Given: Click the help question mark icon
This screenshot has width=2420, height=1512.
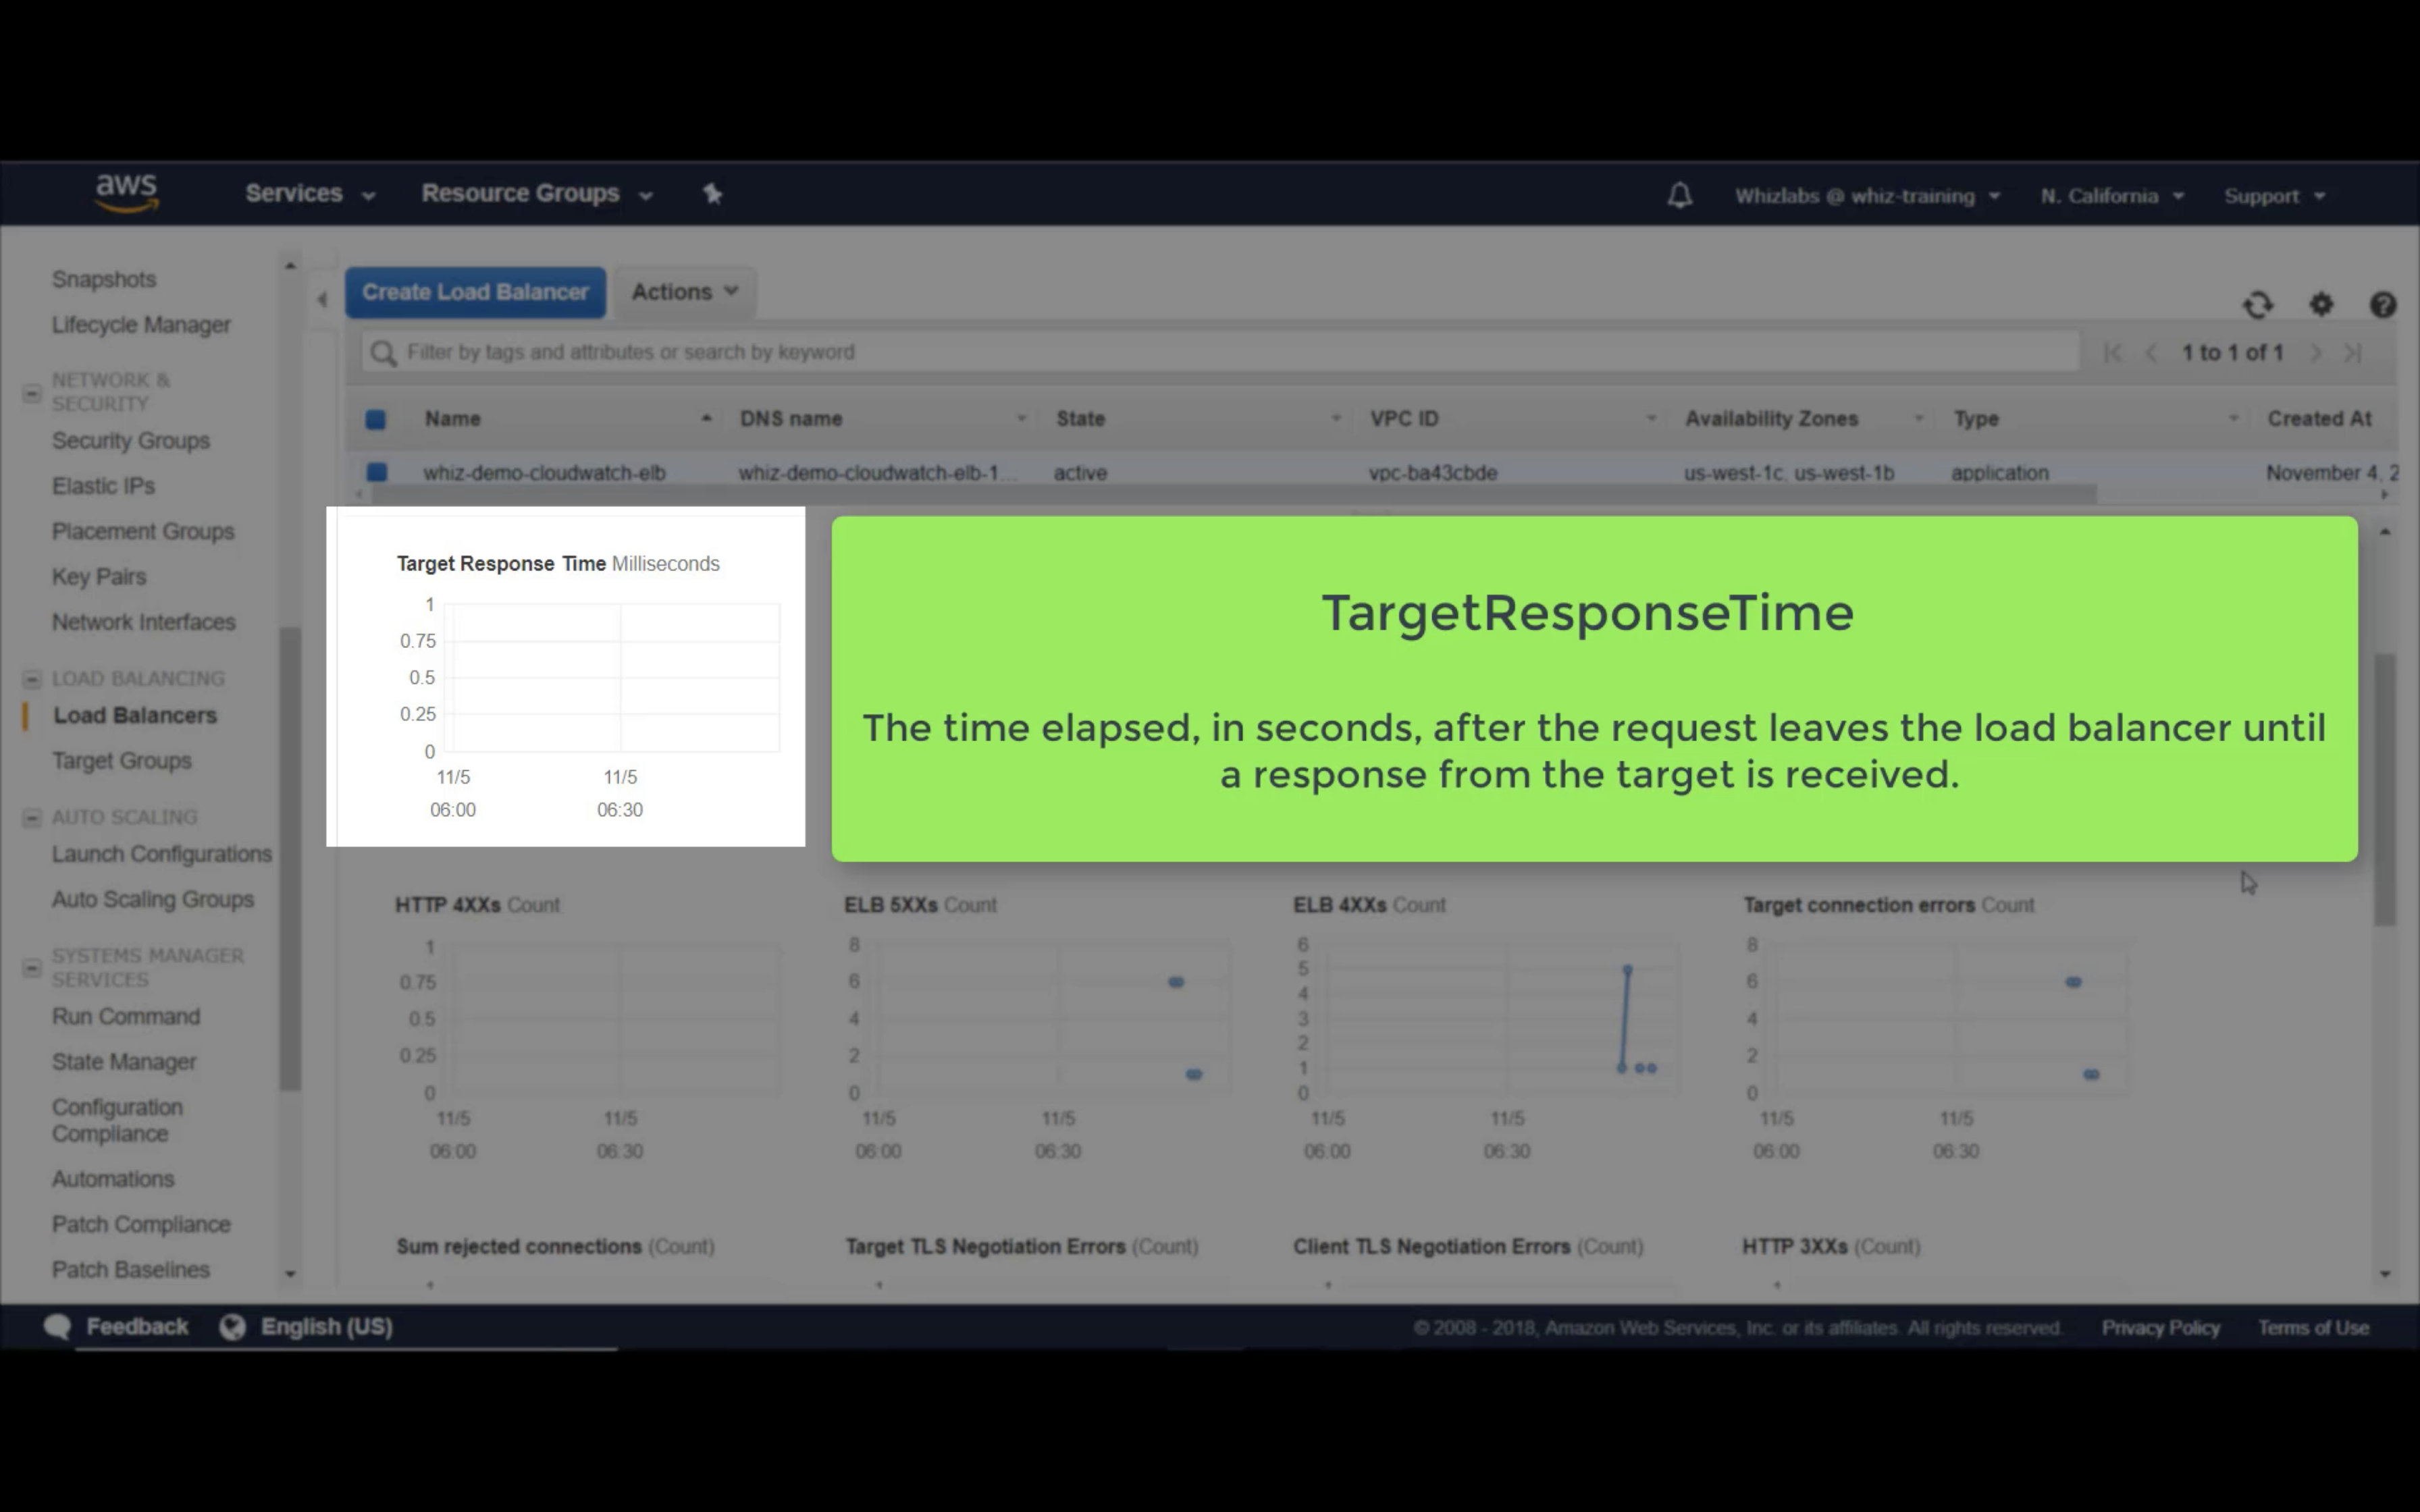Looking at the screenshot, I should 2382,304.
